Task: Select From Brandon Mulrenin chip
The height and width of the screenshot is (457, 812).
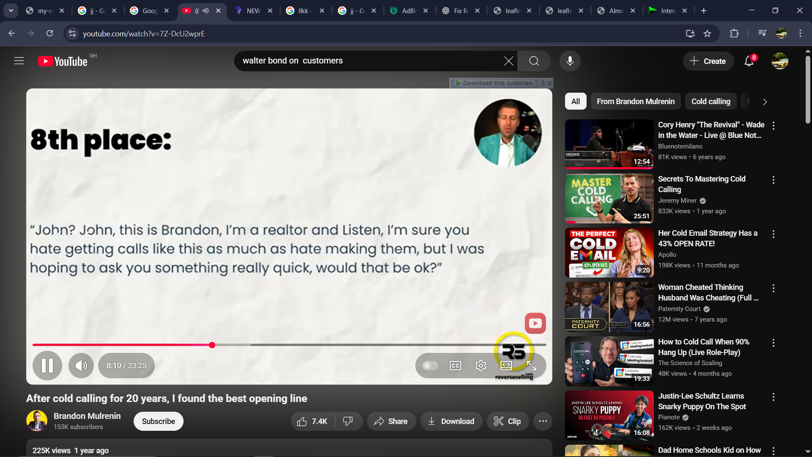Action: 635,102
